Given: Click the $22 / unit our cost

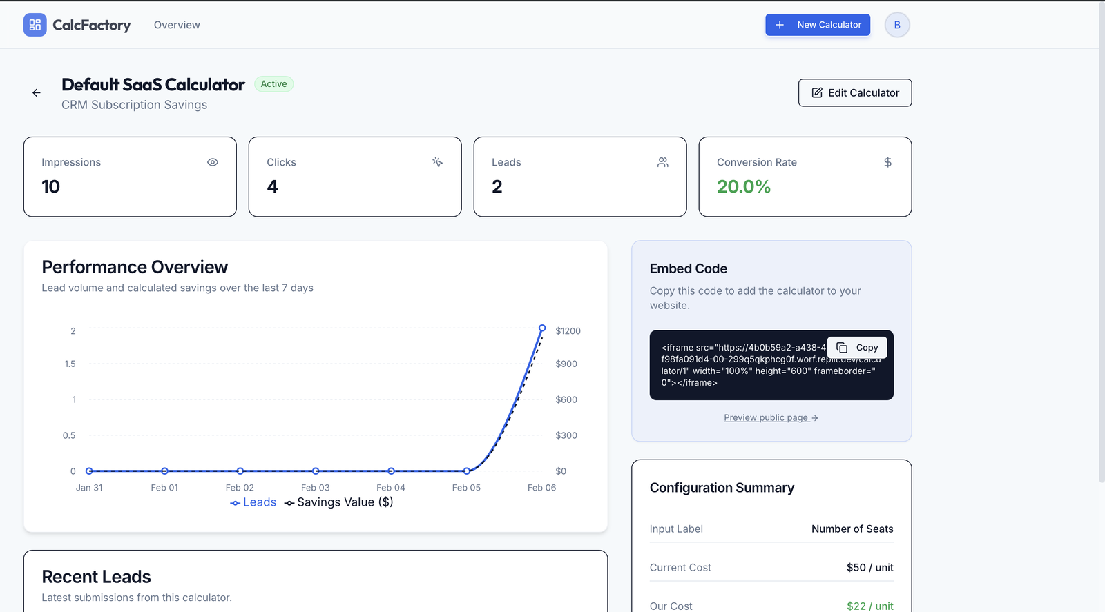Looking at the screenshot, I should (870, 606).
